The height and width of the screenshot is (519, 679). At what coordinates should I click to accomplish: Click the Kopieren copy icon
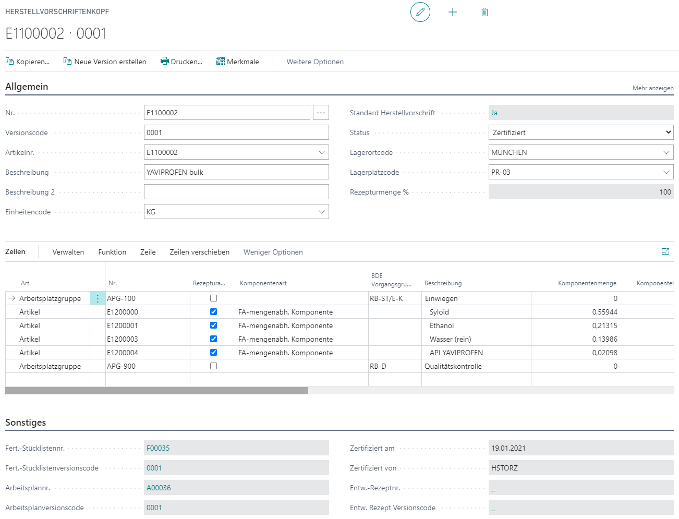click(x=9, y=62)
